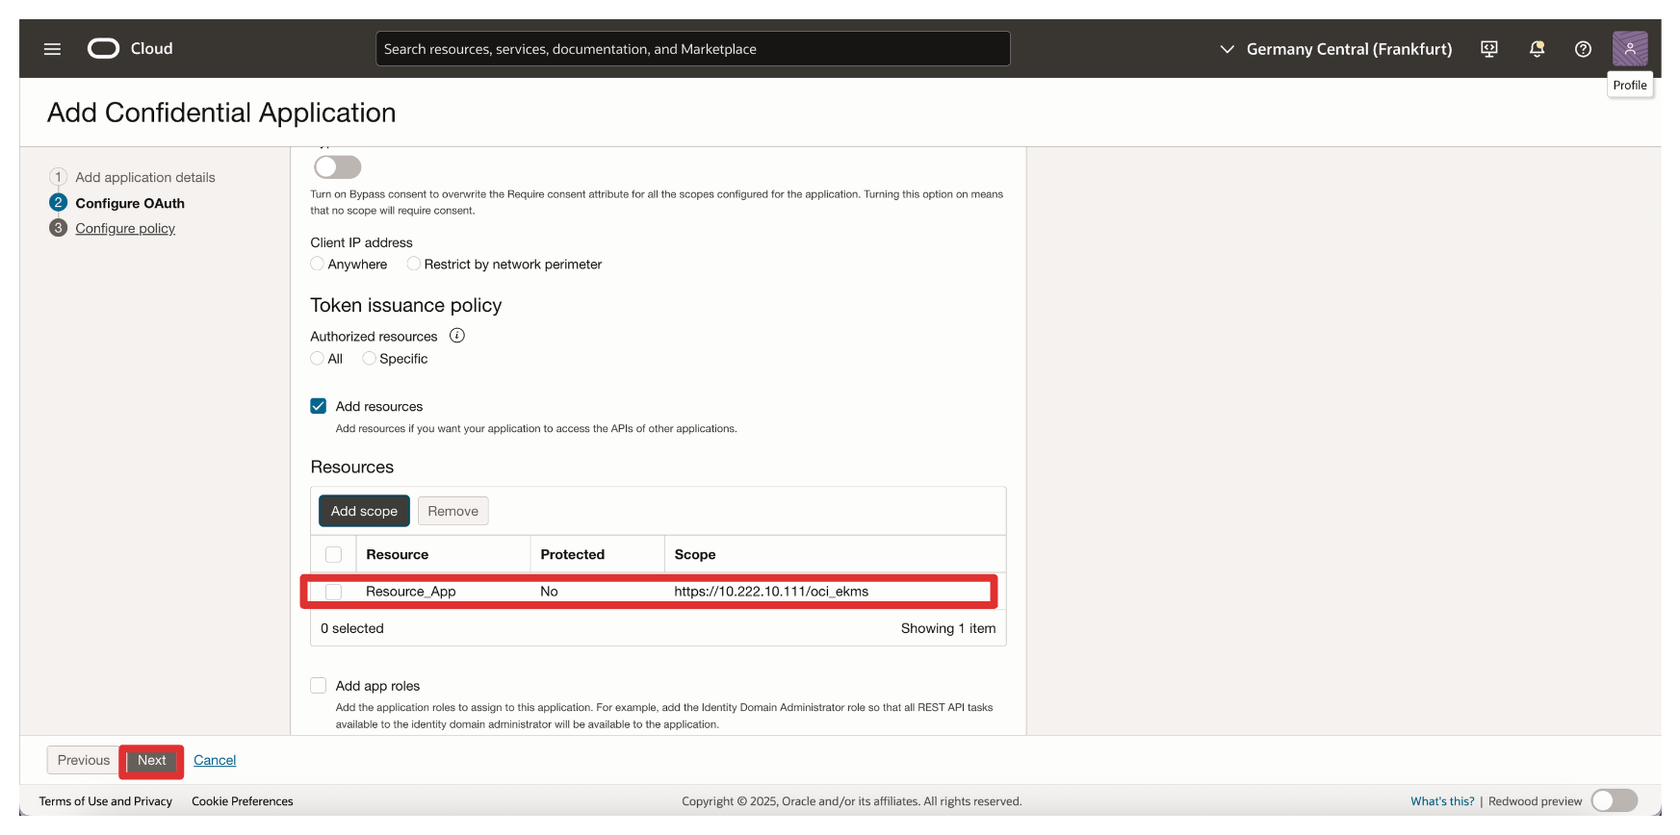
Task: Toggle the Bypass consent switch
Action: click(x=337, y=167)
